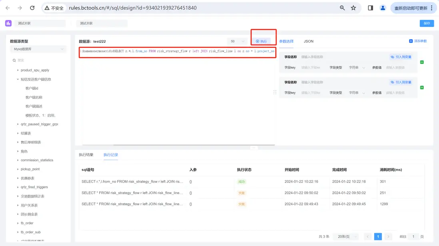Open first parameter field type dropdown
439x246 pixels.
coord(357,67)
